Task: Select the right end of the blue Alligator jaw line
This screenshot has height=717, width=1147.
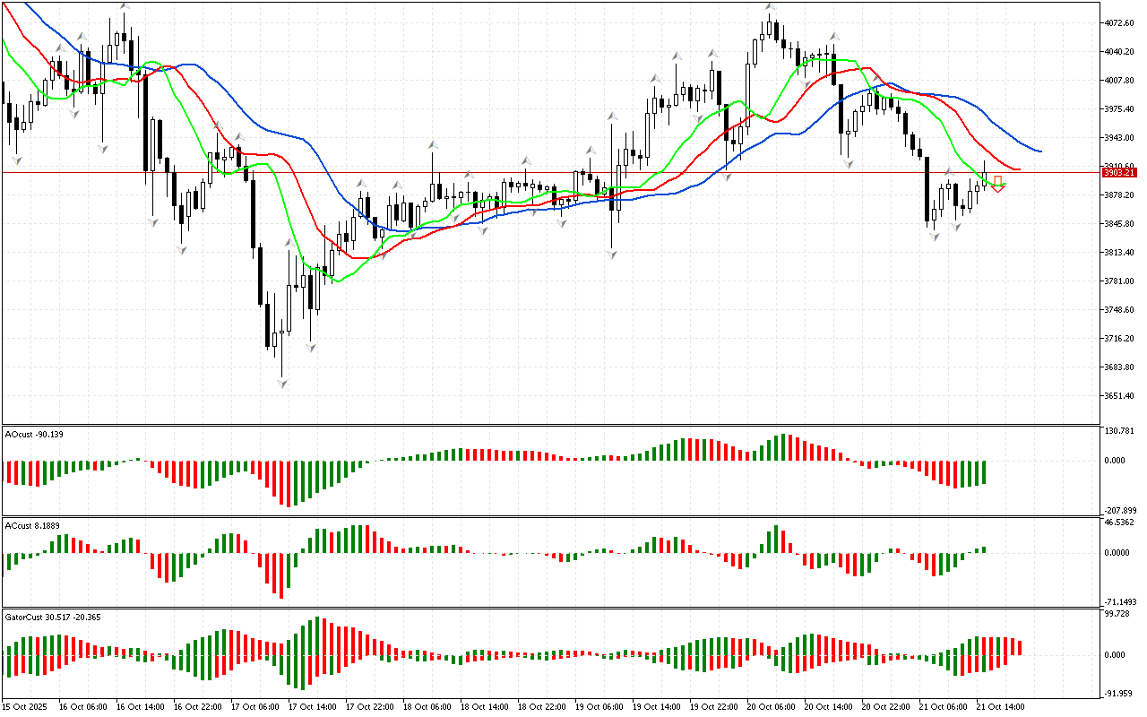Action: point(1039,151)
